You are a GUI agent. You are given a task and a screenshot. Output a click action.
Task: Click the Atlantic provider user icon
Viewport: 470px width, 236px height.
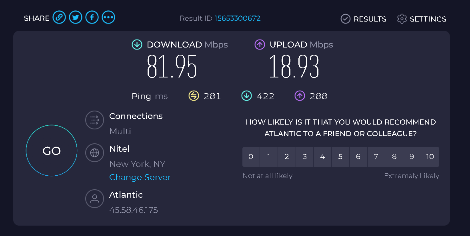click(x=94, y=198)
